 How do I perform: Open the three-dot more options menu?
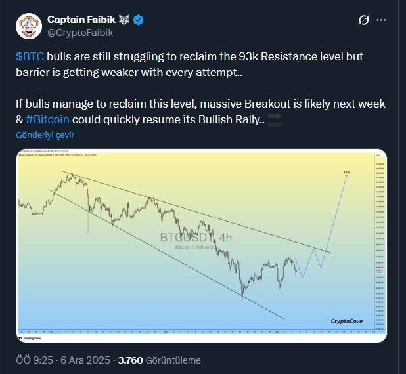click(381, 21)
